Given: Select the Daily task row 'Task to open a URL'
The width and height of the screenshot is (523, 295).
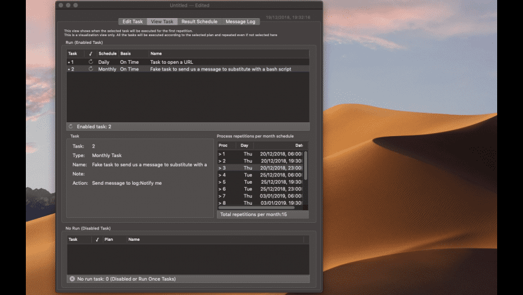Looking at the screenshot, I should (188, 62).
